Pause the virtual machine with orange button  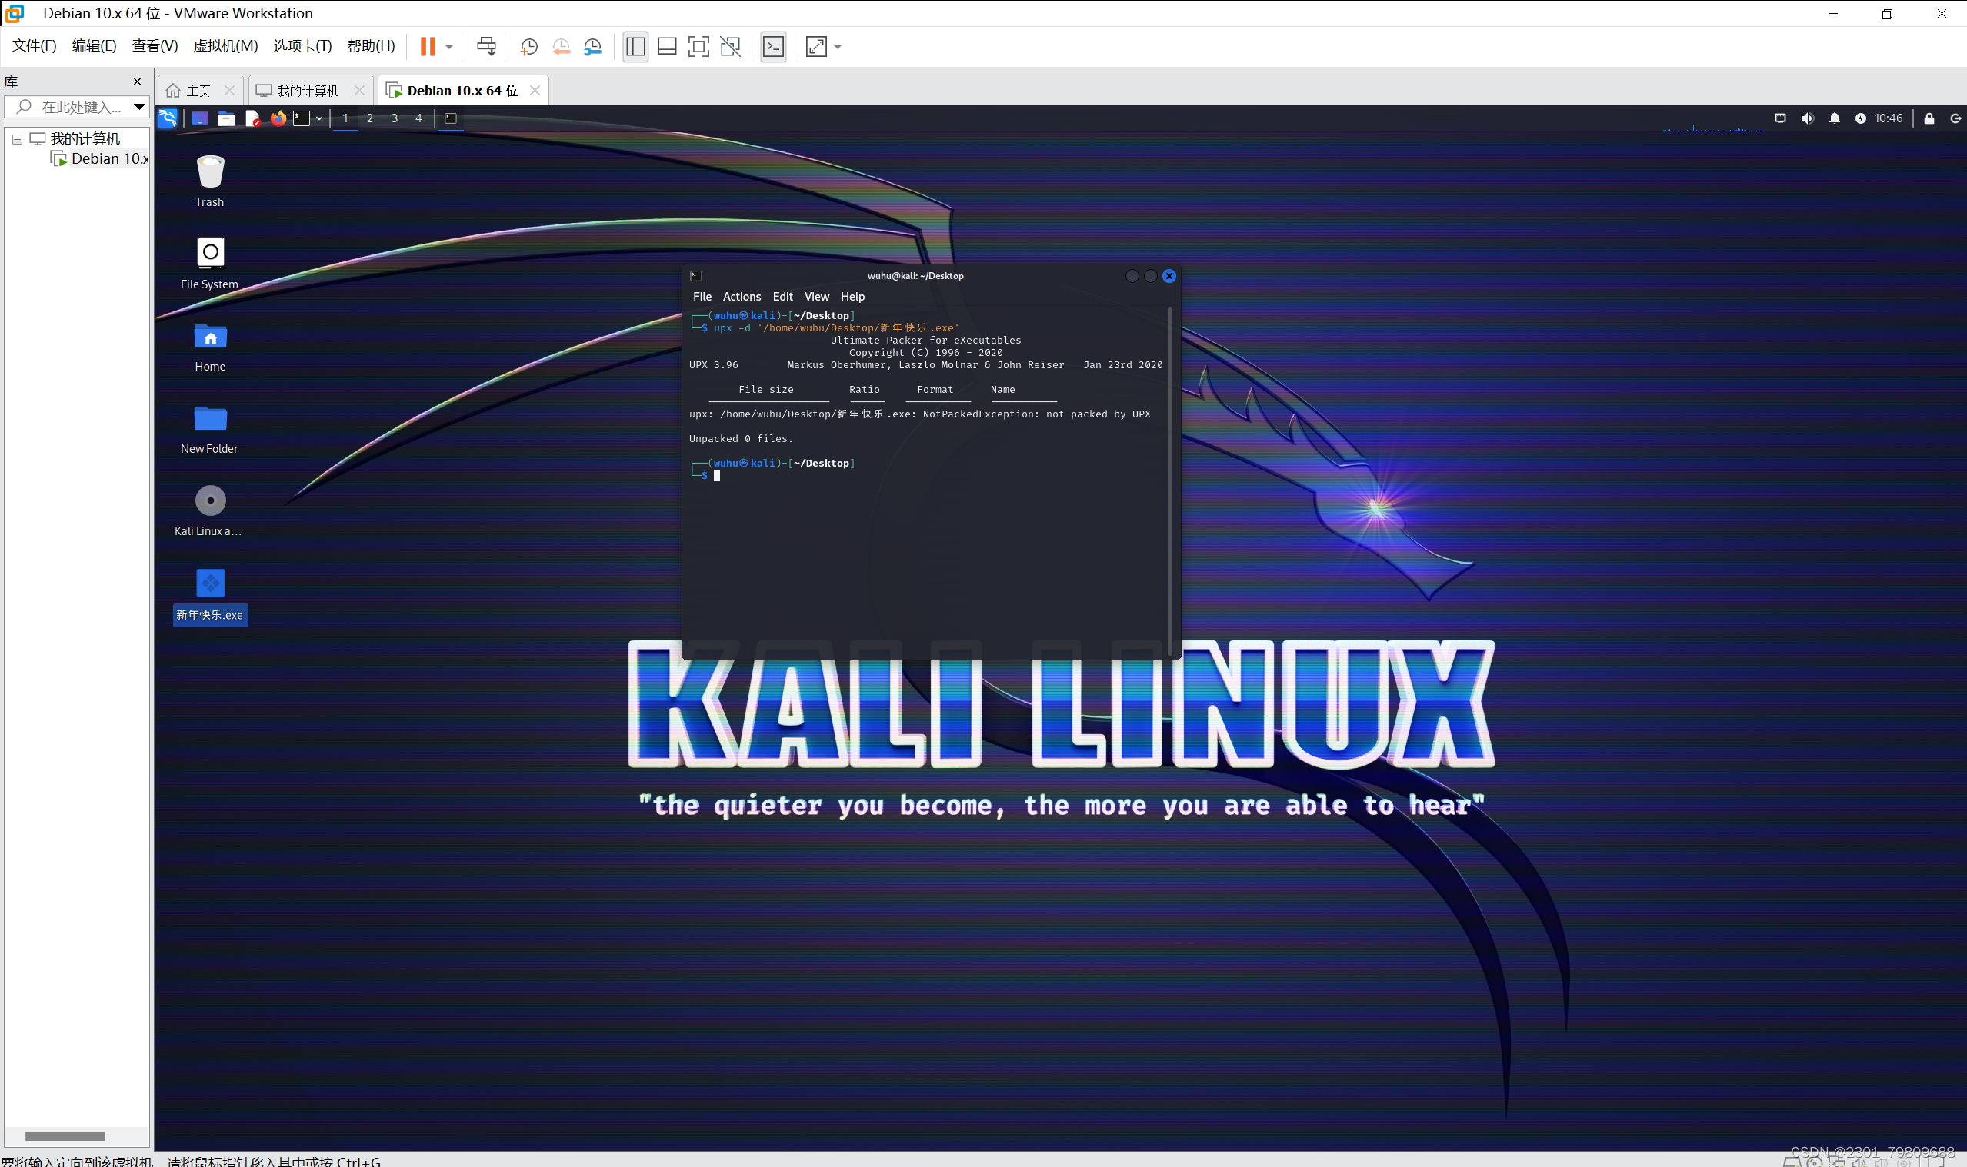click(x=427, y=46)
